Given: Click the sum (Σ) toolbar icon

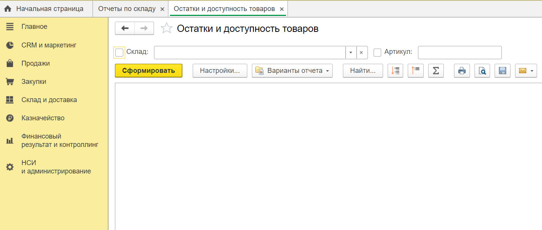Looking at the screenshot, I should [x=436, y=71].
